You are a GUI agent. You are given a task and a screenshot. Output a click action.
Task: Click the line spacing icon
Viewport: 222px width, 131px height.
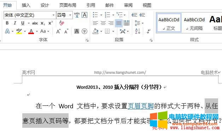click(138, 23)
